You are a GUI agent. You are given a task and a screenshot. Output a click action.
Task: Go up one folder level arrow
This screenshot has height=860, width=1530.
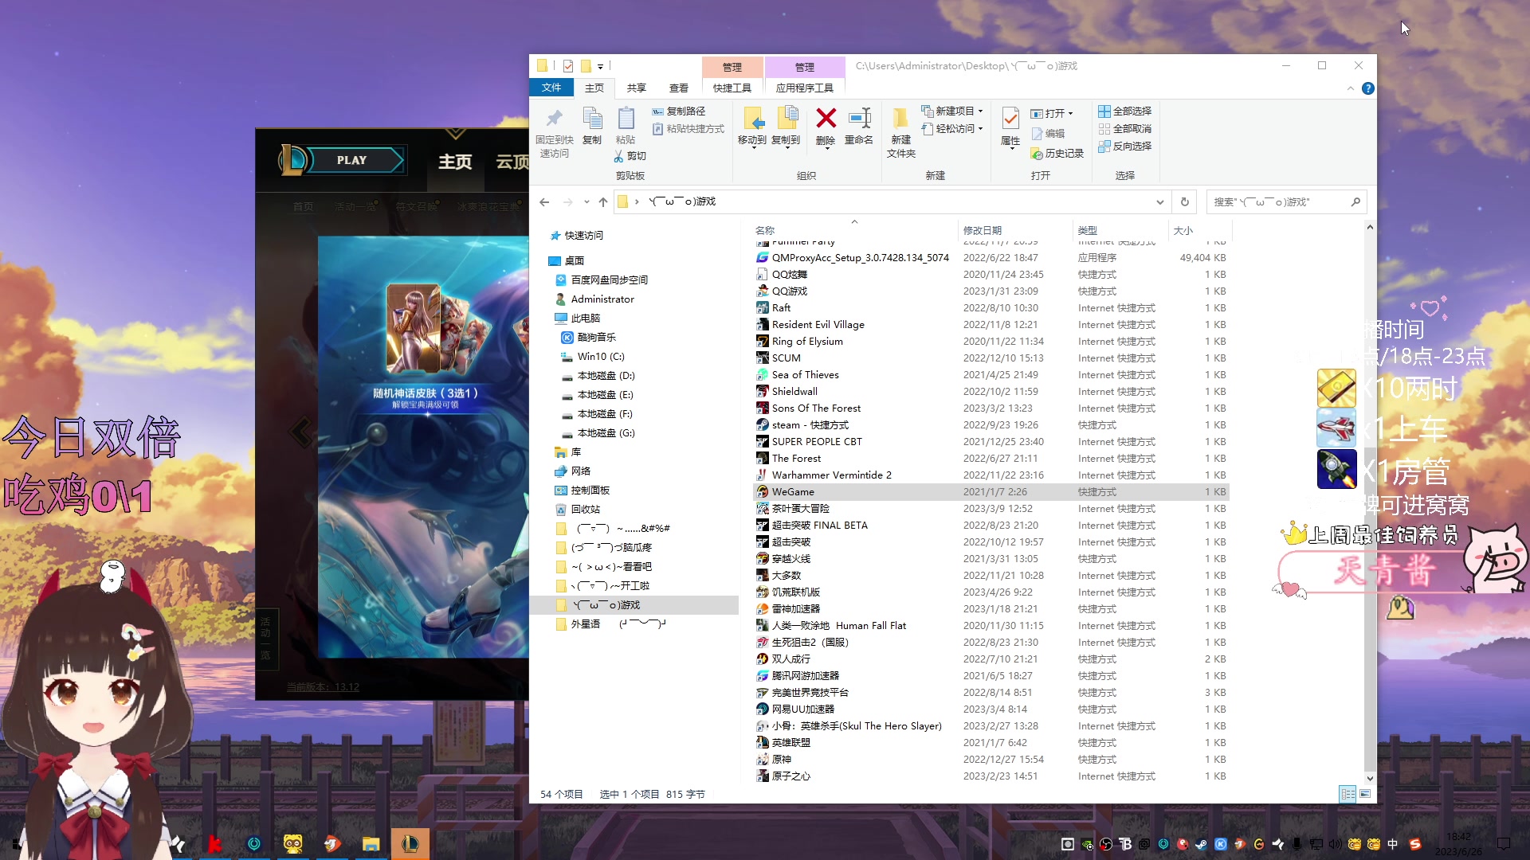(x=603, y=202)
